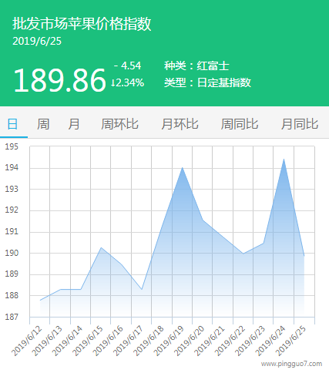The width and height of the screenshot is (329, 373).
Task: Click the 2019/6/24 peak data point
Action: [x=284, y=160]
